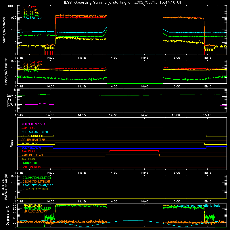
Task: Click the 7-20 MeV legend label
Action: (31, 70)
